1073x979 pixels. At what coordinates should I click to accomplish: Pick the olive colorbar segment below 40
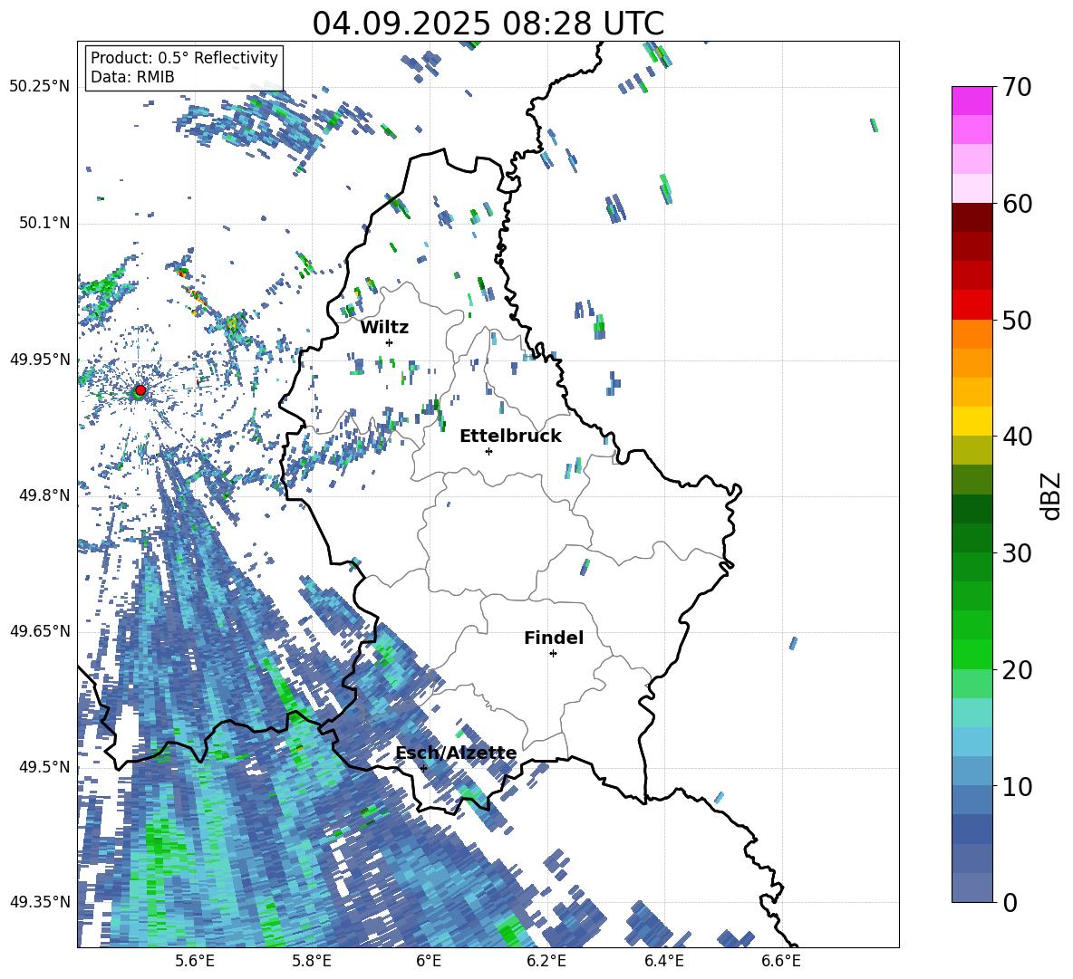click(971, 450)
